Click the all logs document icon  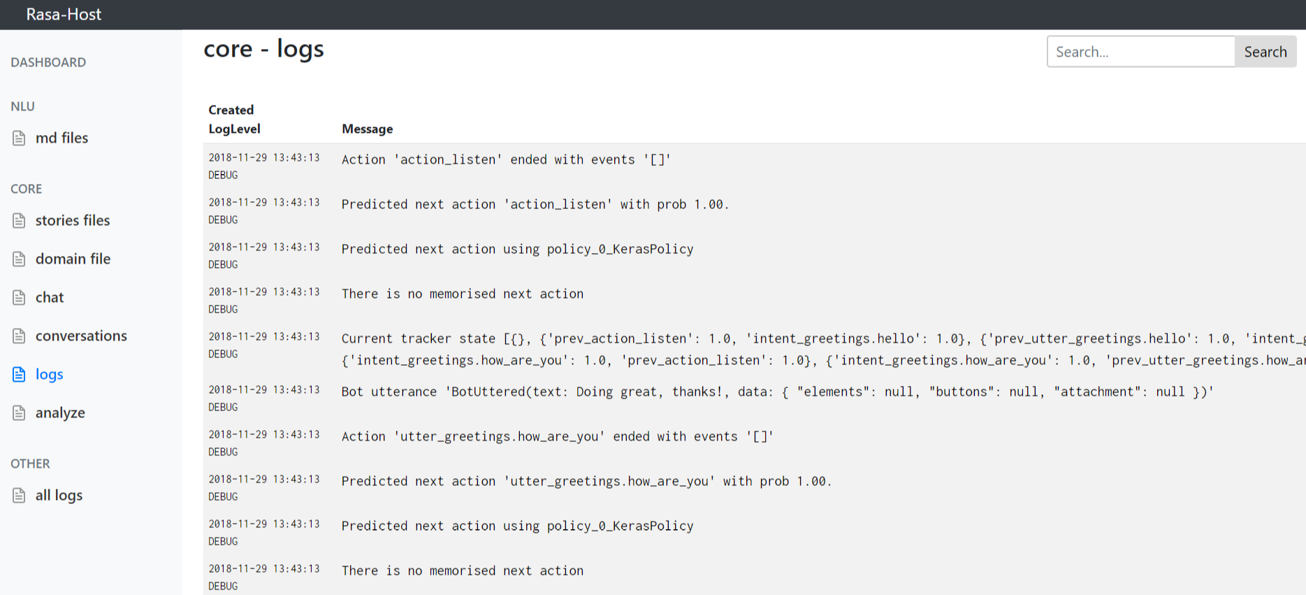pos(19,496)
